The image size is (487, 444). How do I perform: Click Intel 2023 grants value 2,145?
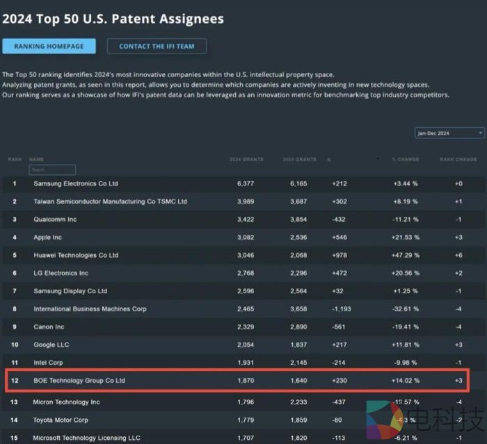pos(298,363)
